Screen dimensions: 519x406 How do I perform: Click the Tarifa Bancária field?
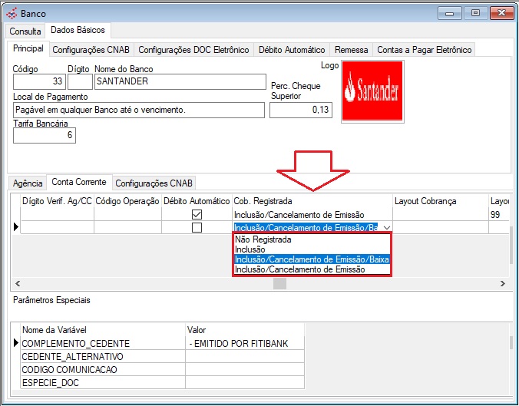[45, 135]
